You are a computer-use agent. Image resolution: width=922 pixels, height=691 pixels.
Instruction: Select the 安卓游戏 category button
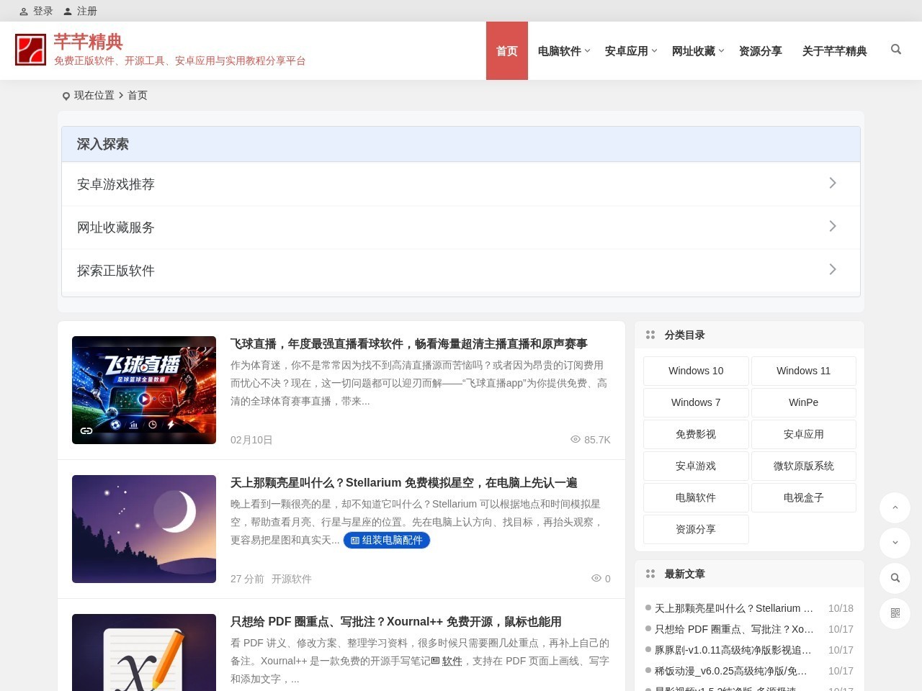pyautogui.click(x=696, y=466)
